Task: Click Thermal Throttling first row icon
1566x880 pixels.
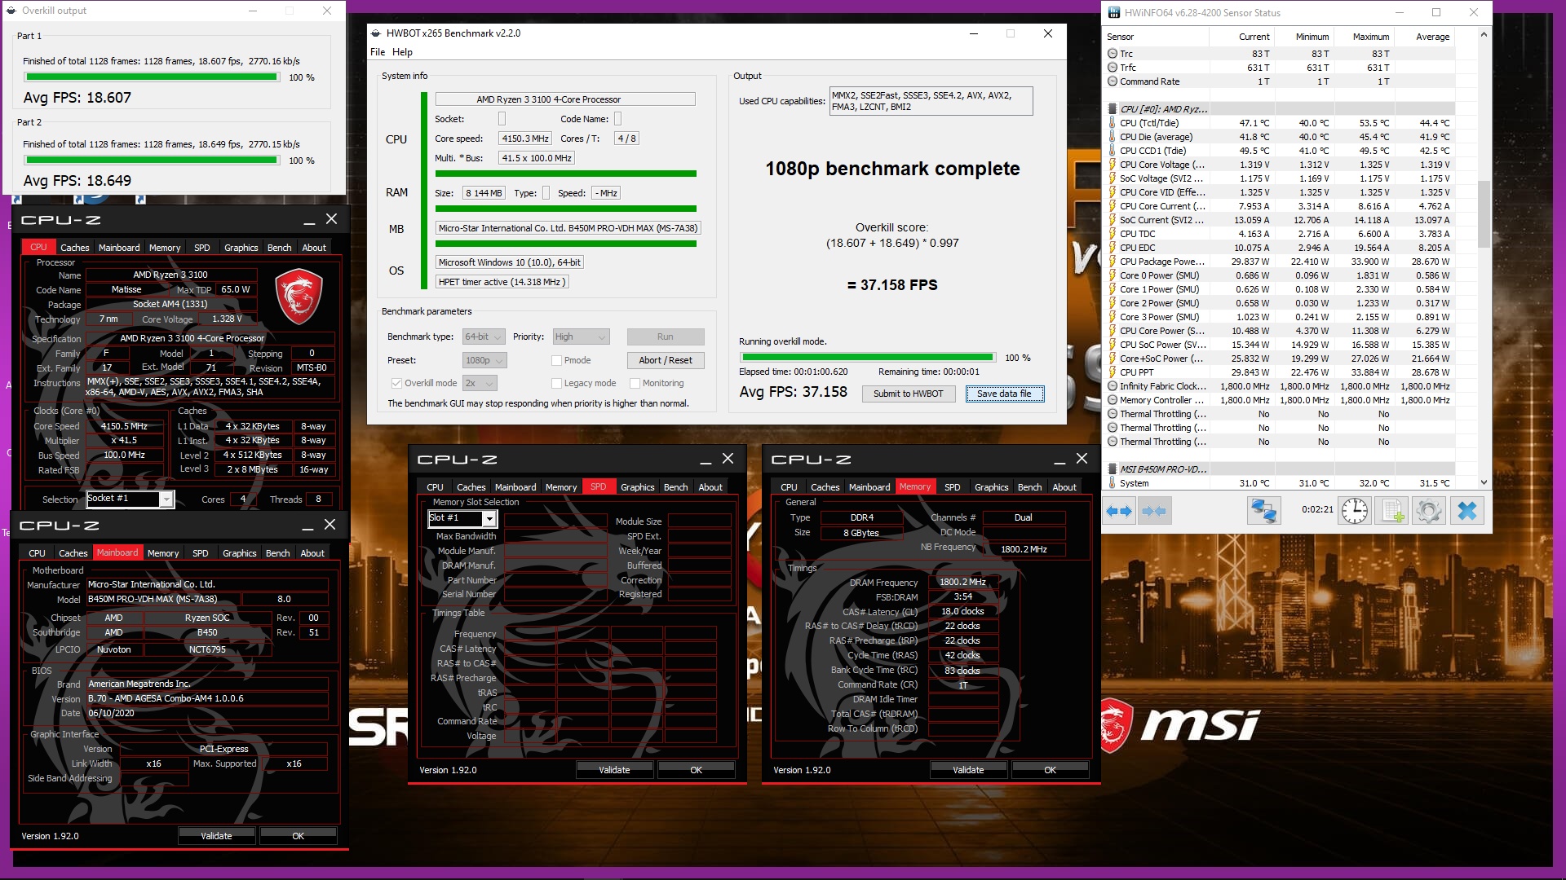Action: pos(1113,414)
